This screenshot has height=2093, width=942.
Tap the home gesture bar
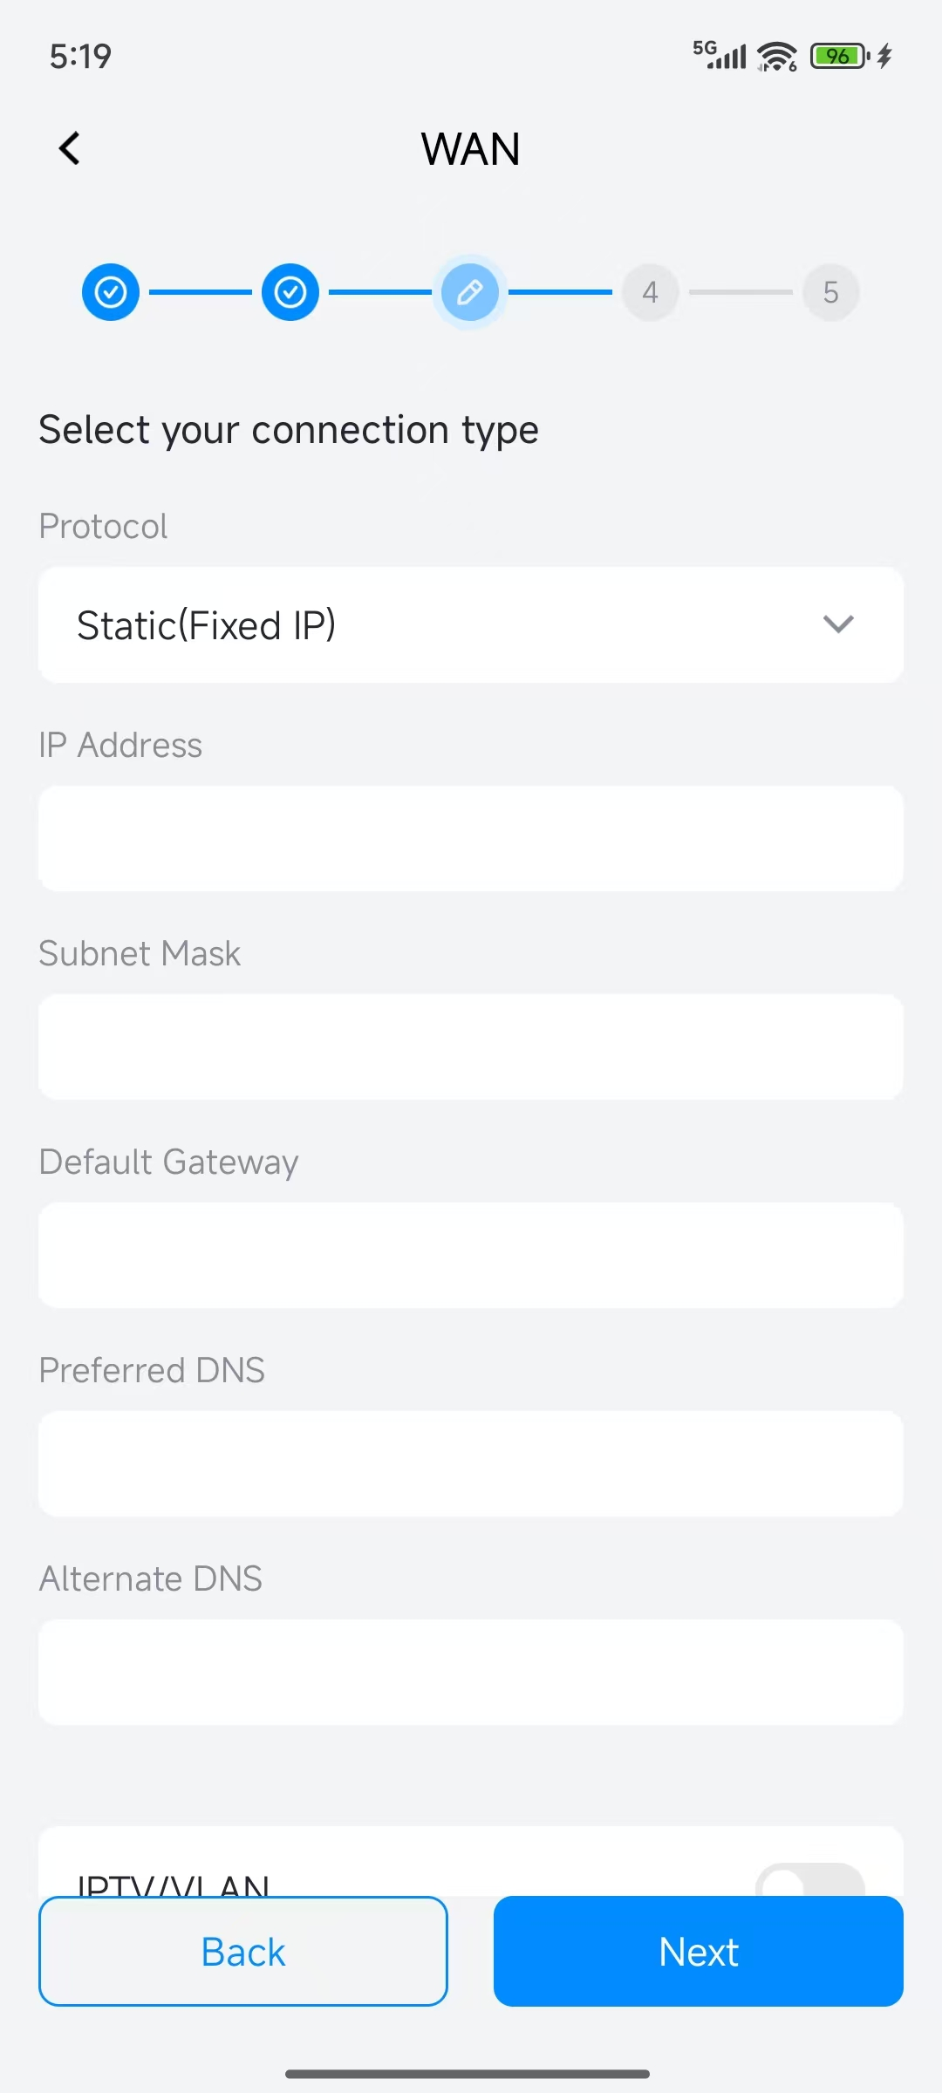(x=468, y=2074)
